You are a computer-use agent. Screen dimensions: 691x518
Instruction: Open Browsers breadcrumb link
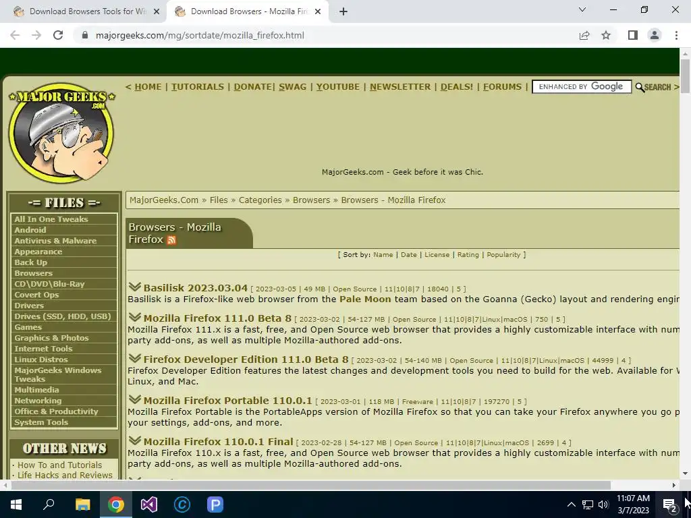(311, 200)
